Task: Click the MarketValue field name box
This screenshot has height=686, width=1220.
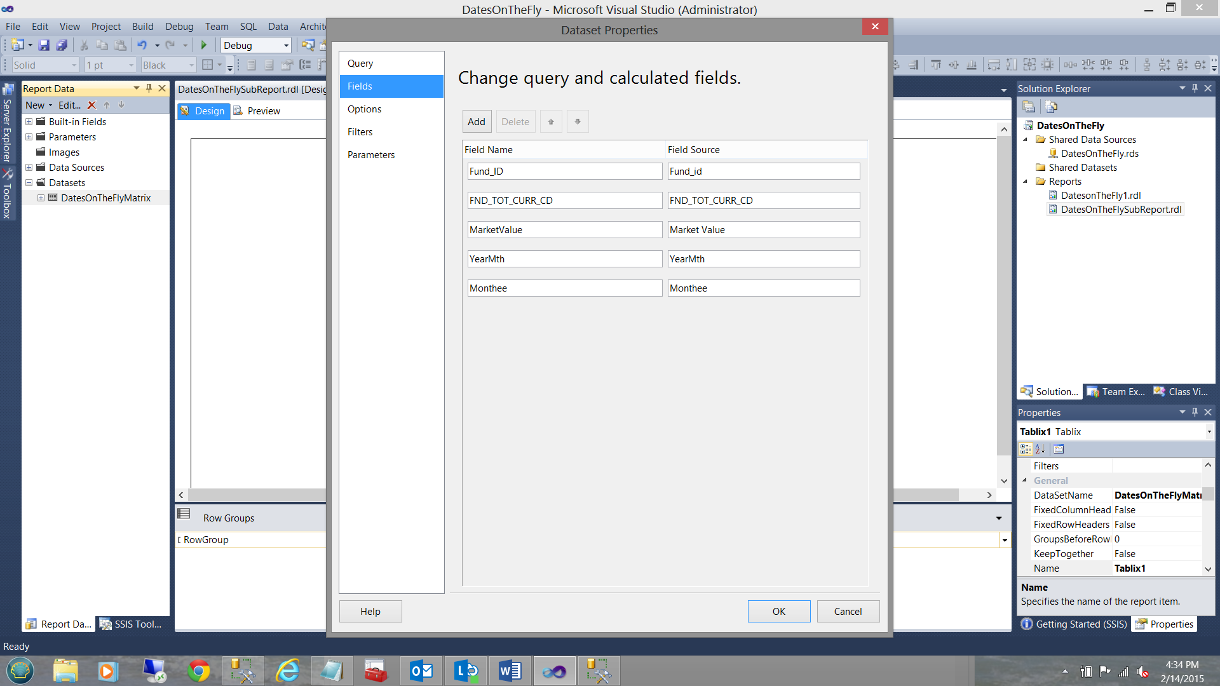Action: [564, 230]
